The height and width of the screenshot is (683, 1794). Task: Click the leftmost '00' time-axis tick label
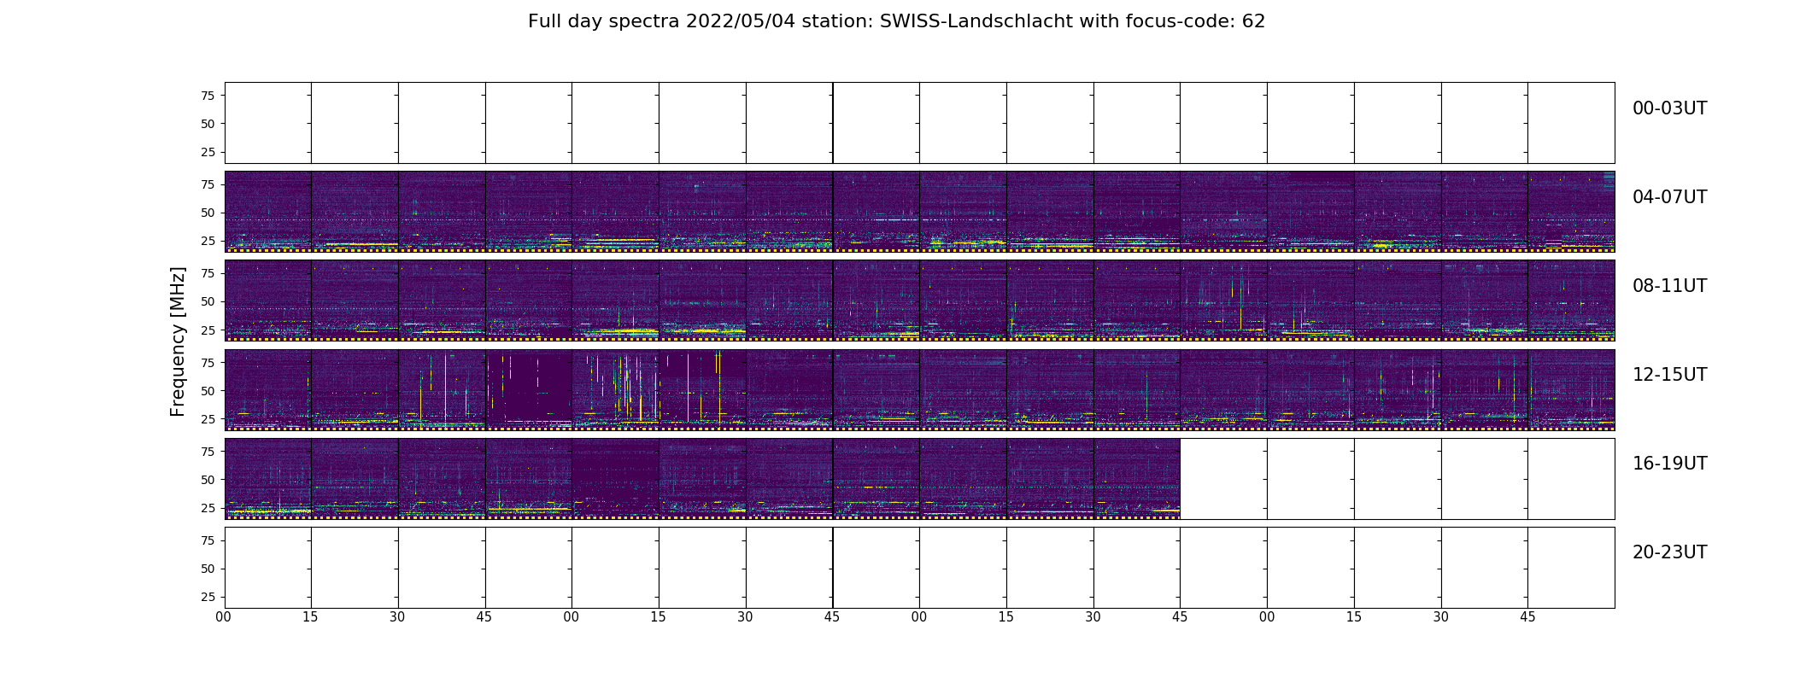[x=224, y=617]
